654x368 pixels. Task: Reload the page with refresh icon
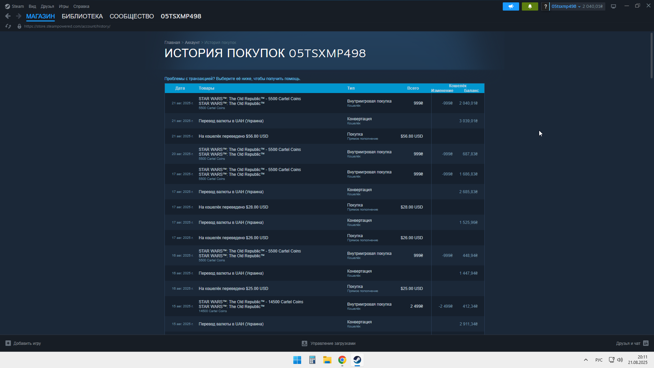click(x=8, y=26)
